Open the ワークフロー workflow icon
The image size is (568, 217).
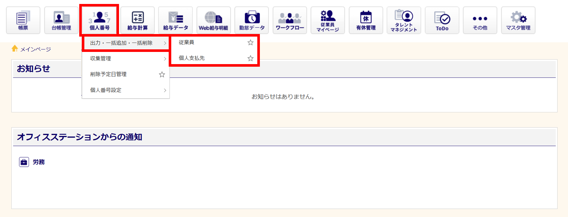[x=290, y=20]
